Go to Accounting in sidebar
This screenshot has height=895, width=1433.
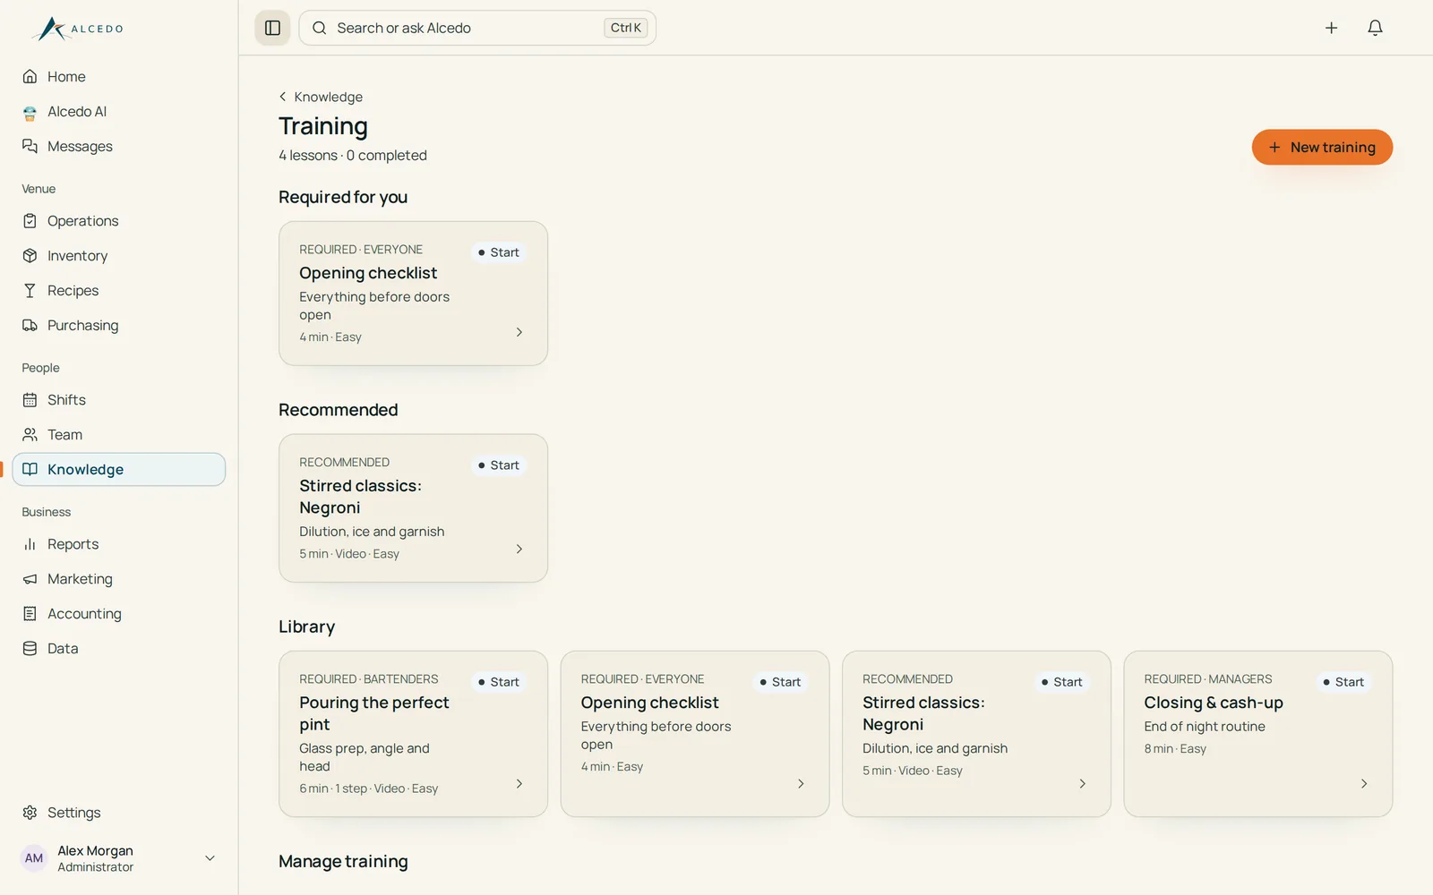point(119,614)
